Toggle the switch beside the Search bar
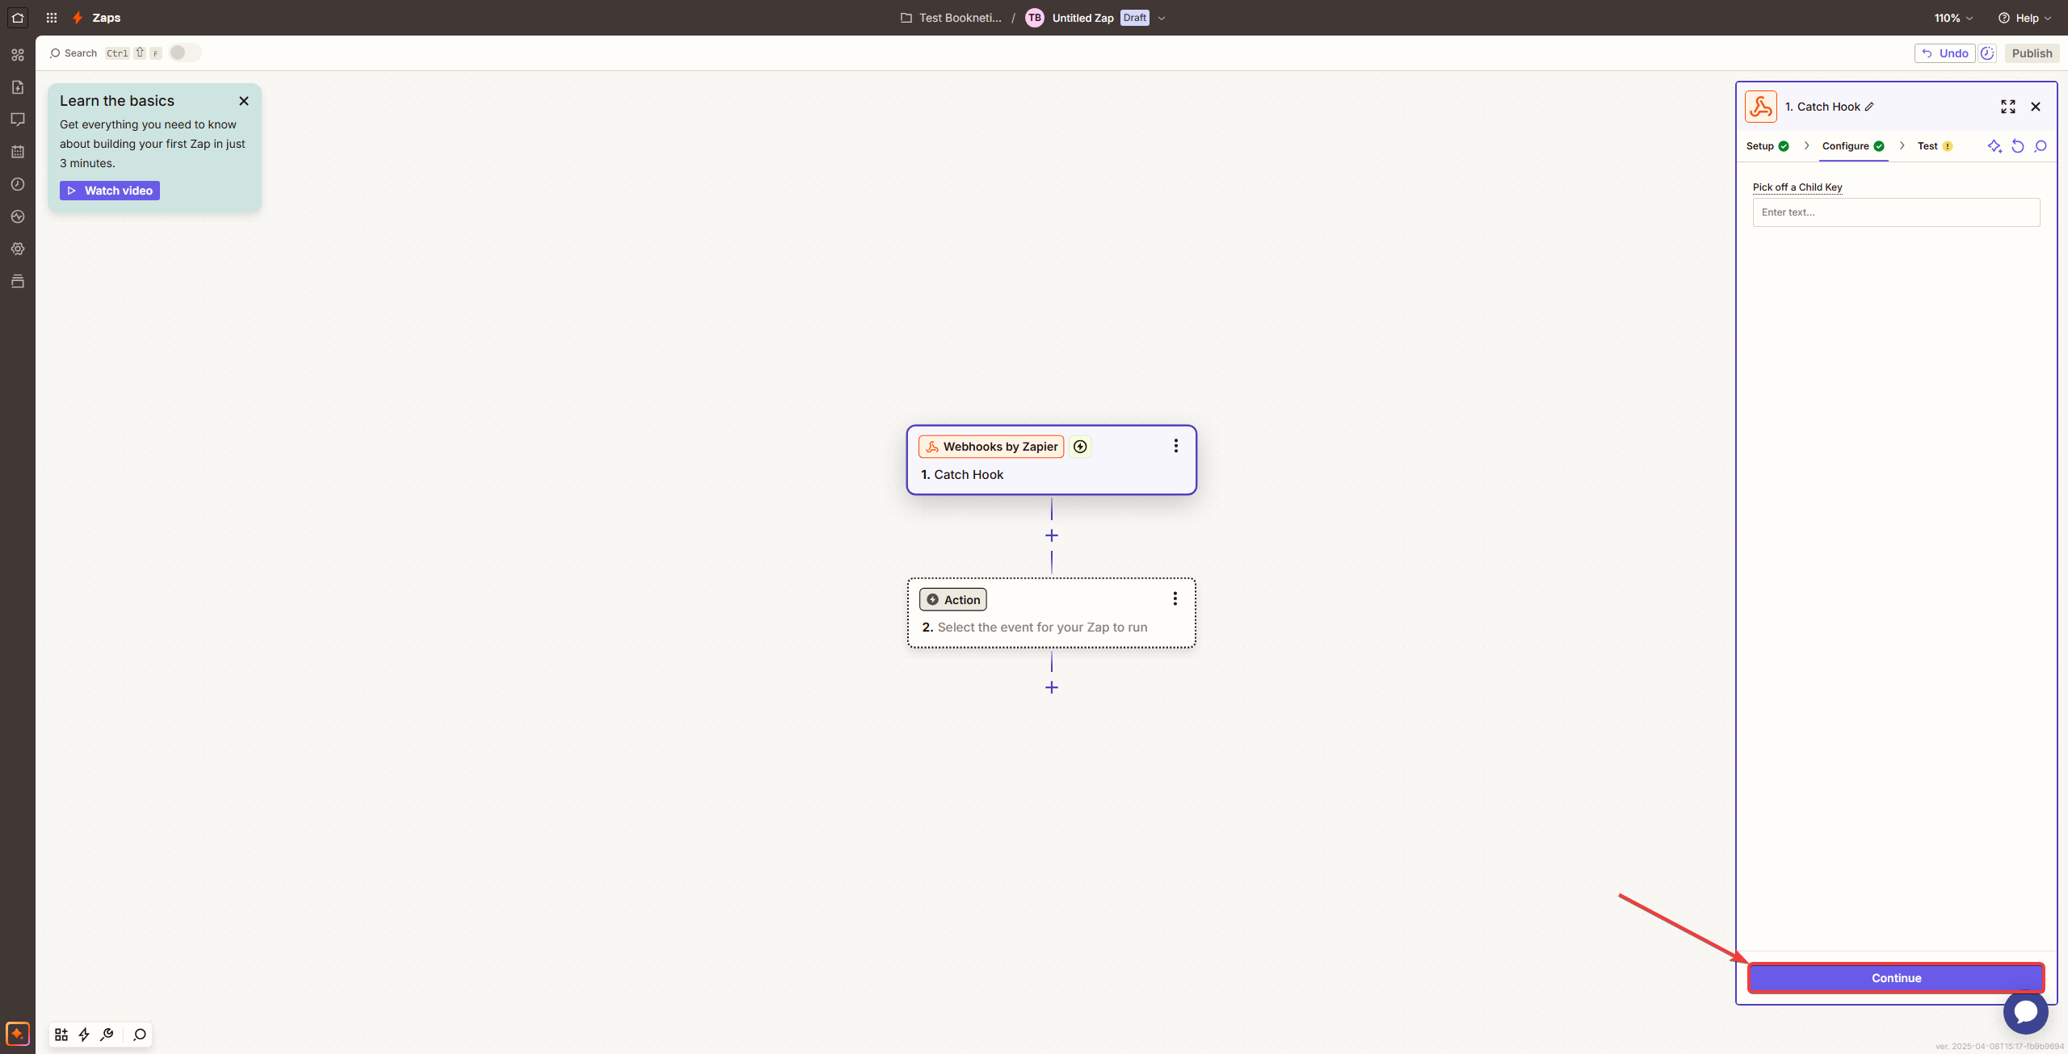The height and width of the screenshot is (1054, 2068). 184,52
